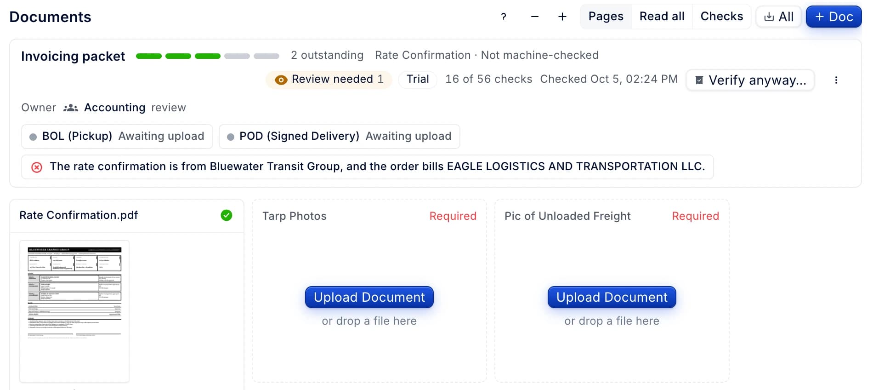The height and width of the screenshot is (390, 873).
Task: Click Upload Document for Pic of Unloaded Freight
Action: coord(612,297)
